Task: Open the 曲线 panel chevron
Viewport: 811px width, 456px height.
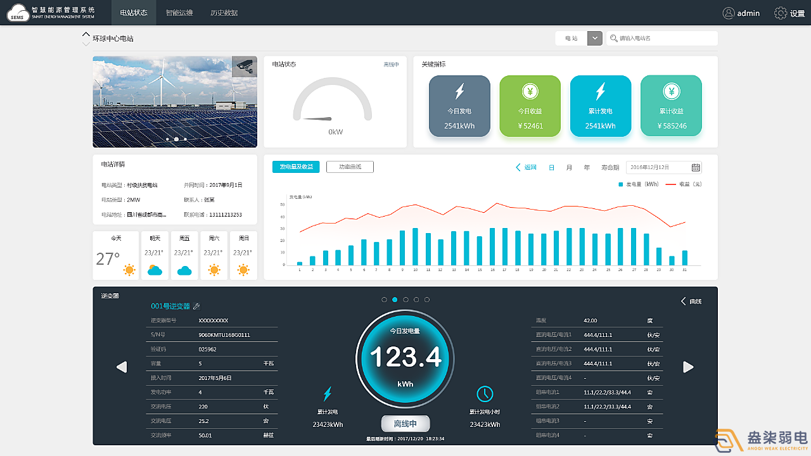Action: [684, 301]
